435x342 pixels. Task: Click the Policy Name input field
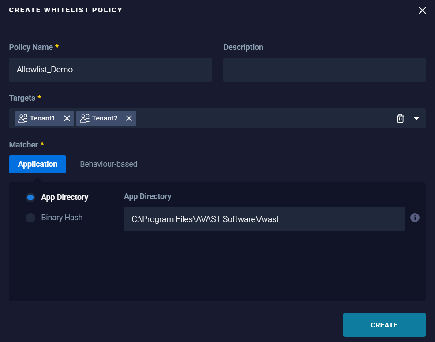pos(110,69)
